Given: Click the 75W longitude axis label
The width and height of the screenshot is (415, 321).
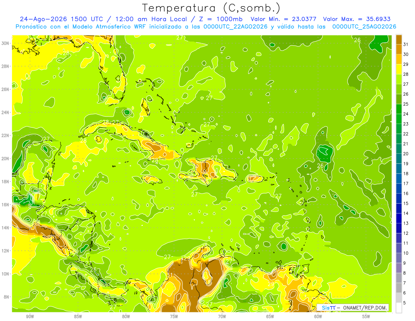Looking at the screenshot, I should [174, 316].
